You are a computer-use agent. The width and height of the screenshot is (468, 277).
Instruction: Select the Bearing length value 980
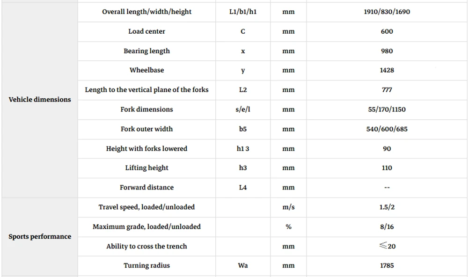click(387, 51)
